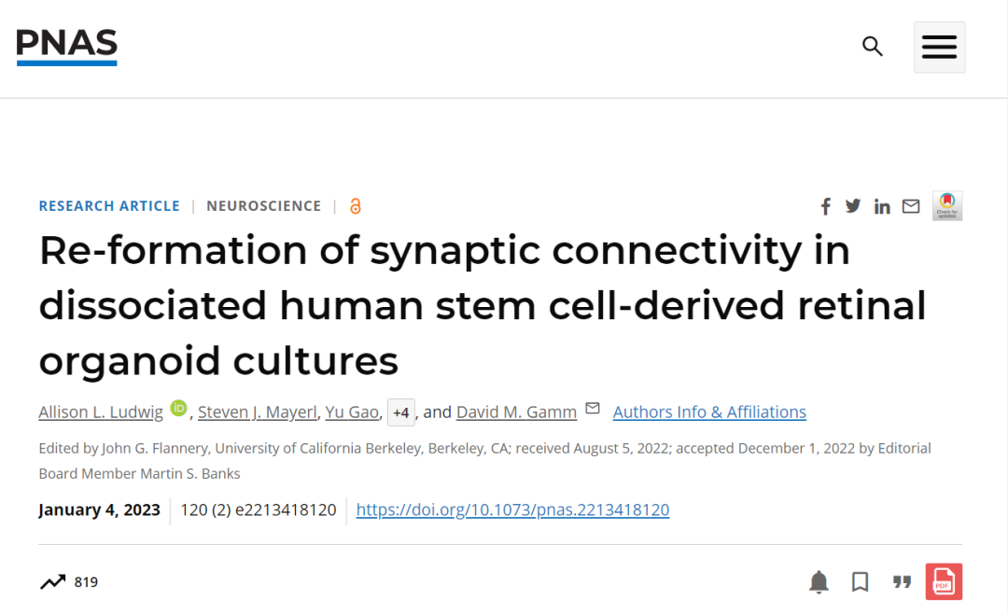Open the article DOI link
The width and height of the screenshot is (1008, 614).
pyautogui.click(x=512, y=509)
